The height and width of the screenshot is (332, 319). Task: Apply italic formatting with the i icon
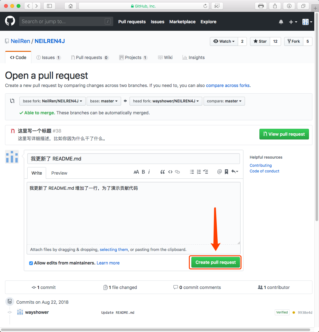click(149, 172)
